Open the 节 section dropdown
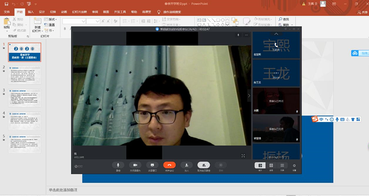369x196 pixels. pyautogui.click(x=49, y=30)
